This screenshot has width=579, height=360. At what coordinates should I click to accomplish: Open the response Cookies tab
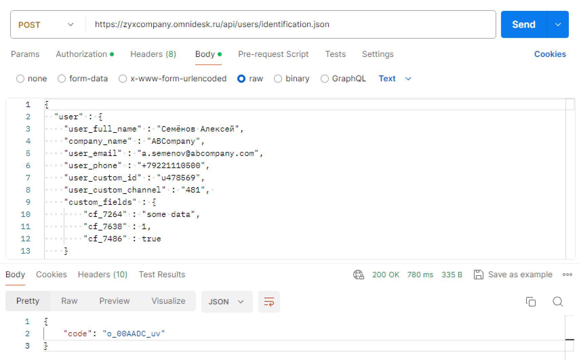(x=51, y=275)
